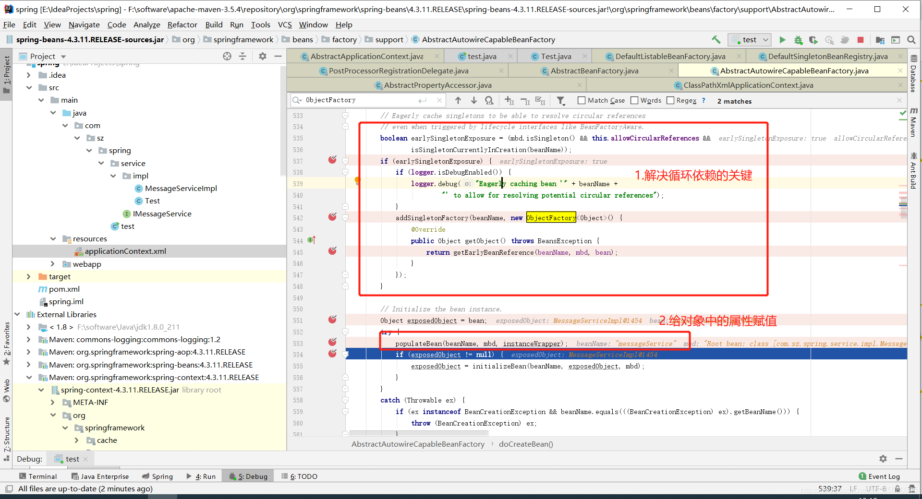Viewport: 922px width, 499px height.
Task: Stop the running process with red square
Action: (861, 40)
